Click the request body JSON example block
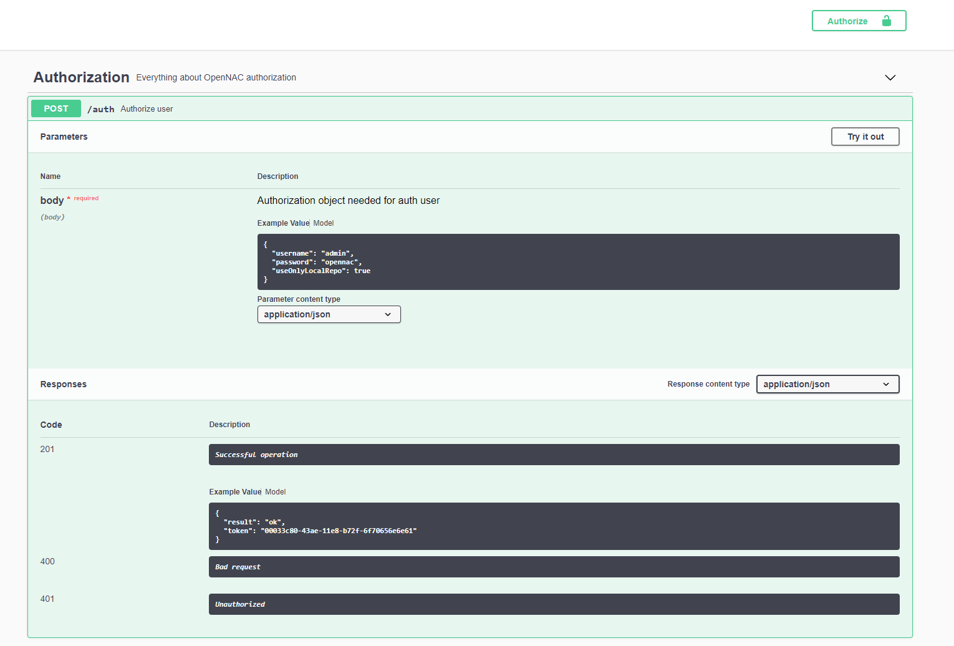Viewport: 954px width, 646px height. tap(578, 262)
